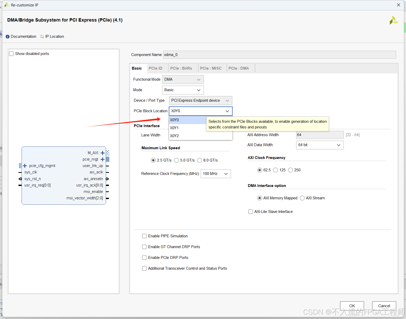This screenshot has width=406, height=319.
Task: Click the axi_aresetn port label
Action: 93,179
